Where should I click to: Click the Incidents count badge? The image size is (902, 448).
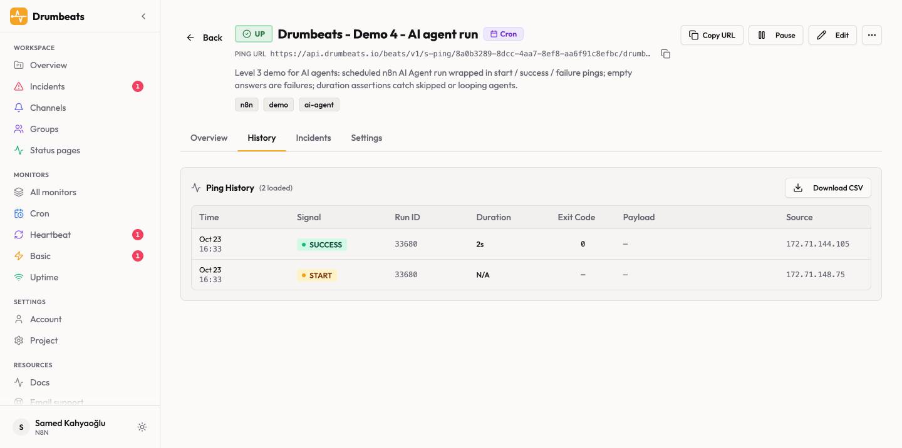138,86
